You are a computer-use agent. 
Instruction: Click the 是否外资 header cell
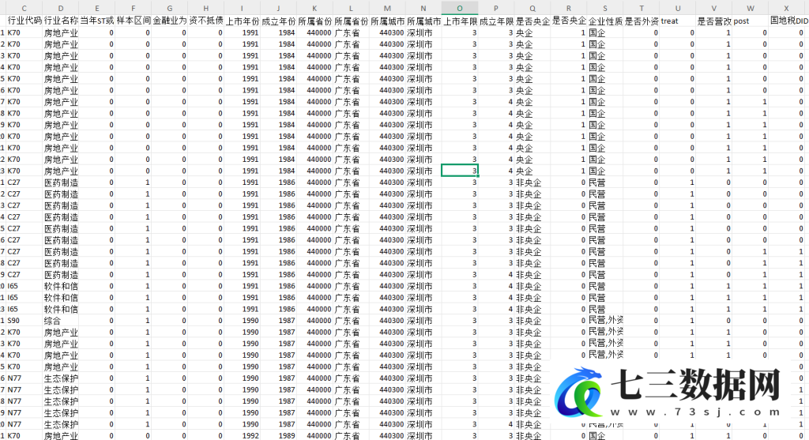[x=642, y=21]
